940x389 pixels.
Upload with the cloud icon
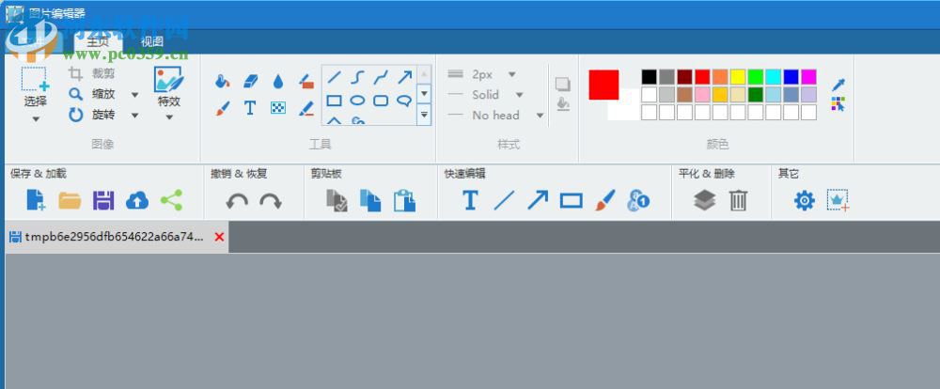137,201
